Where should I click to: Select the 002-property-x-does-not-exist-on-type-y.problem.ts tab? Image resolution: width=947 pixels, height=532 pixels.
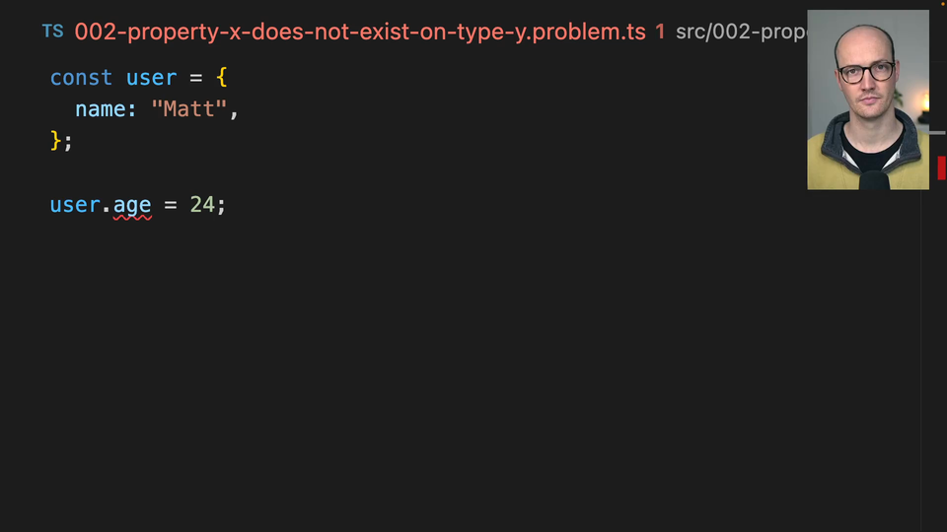pyautogui.click(x=360, y=32)
